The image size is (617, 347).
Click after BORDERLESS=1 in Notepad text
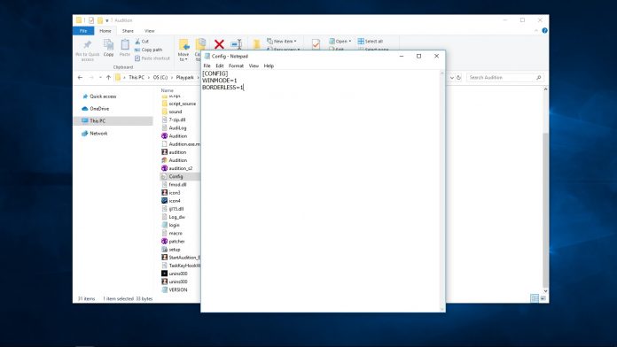[244, 88]
